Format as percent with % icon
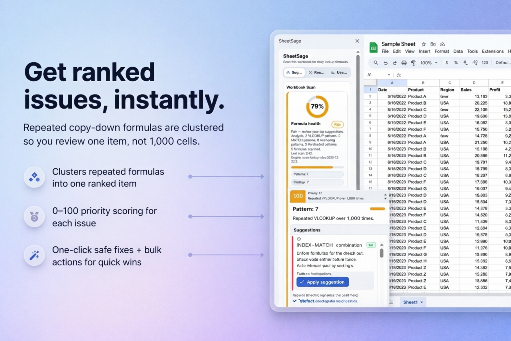This screenshot has height=341, width=511. (456, 63)
